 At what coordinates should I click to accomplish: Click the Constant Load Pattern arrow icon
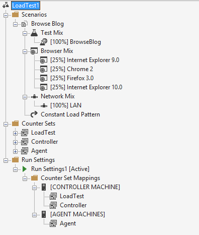(x=34, y=114)
